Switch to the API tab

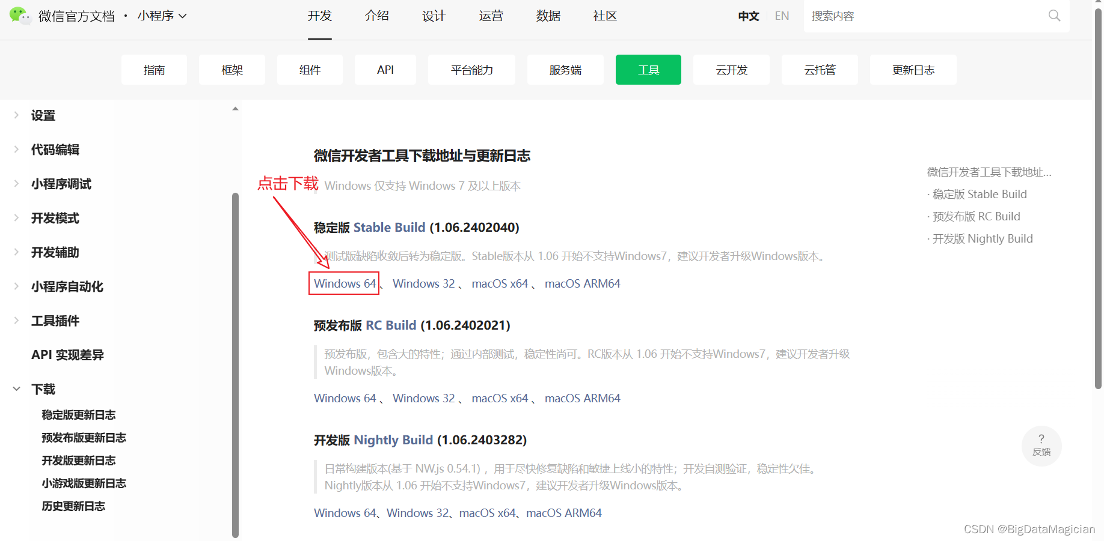(x=385, y=70)
